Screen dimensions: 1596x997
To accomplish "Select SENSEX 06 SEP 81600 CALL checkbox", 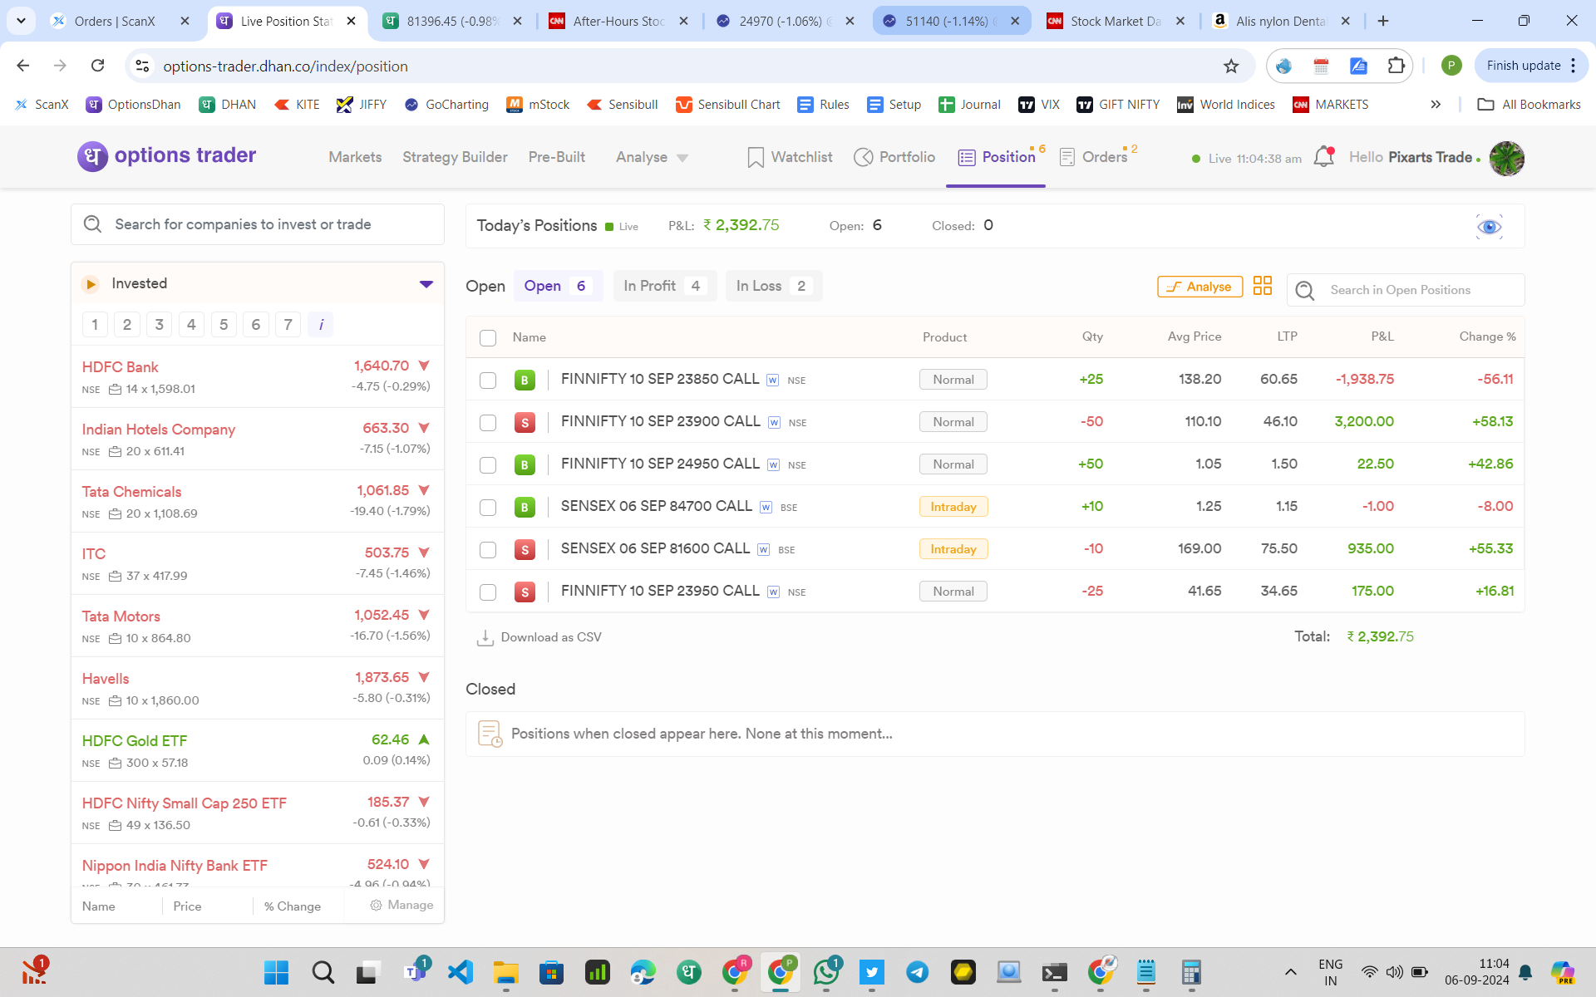I will (488, 549).
